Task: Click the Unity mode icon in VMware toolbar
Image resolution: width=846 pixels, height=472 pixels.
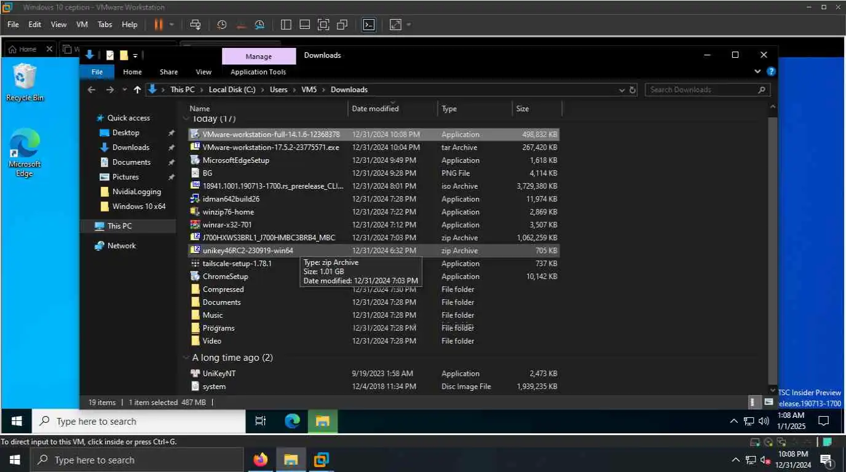Action: (x=342, y=25)
